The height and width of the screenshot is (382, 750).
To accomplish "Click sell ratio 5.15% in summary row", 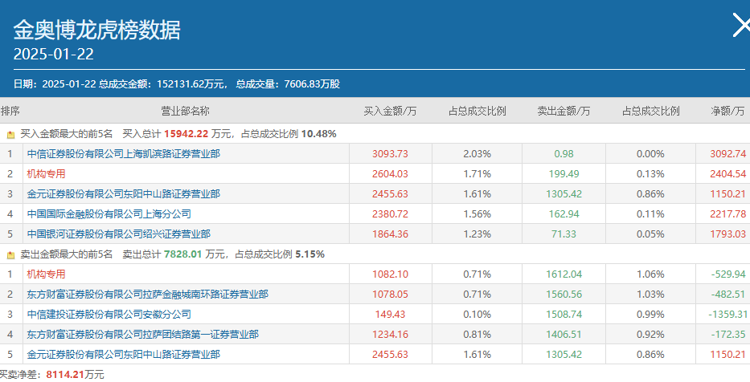I will coord(310,254).
